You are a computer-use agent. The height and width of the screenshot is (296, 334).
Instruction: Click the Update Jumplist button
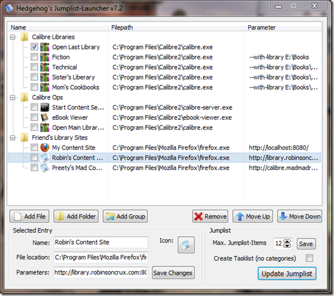[287, 273]
